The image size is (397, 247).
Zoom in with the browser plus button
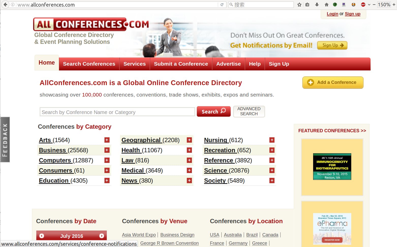click(394, 5)
